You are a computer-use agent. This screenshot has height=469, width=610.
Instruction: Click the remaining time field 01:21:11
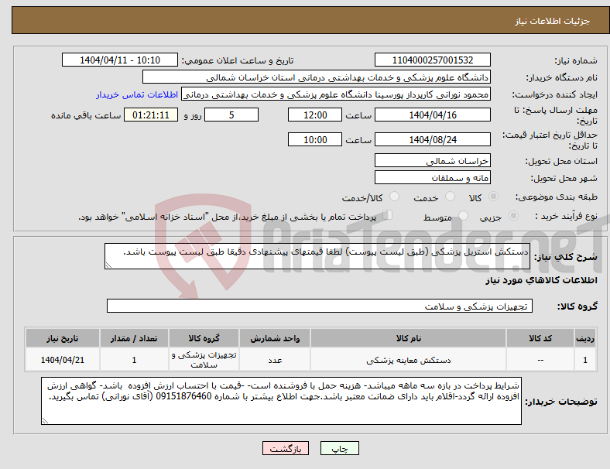pyautogui.click(x=151, y=115)
